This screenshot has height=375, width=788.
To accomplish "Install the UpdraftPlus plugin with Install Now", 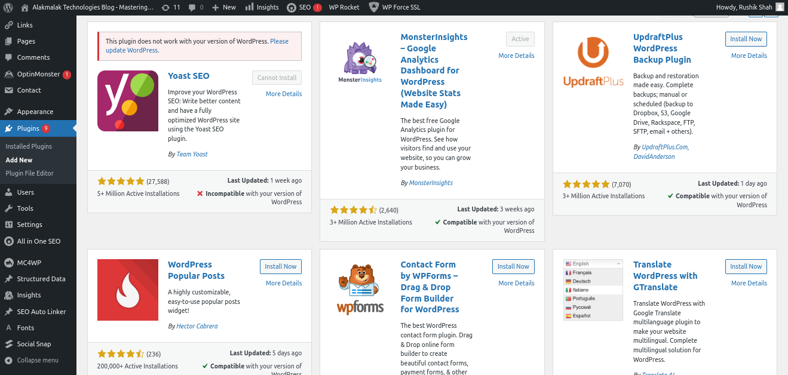I will point(746,39).
